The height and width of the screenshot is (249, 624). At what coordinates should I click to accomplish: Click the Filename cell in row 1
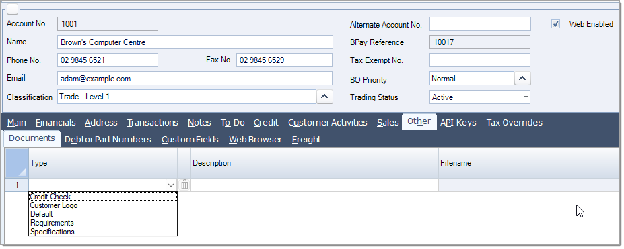point(529,185)
